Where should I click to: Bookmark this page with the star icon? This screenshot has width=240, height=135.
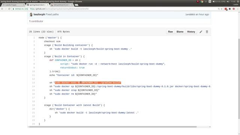[222, 9]
